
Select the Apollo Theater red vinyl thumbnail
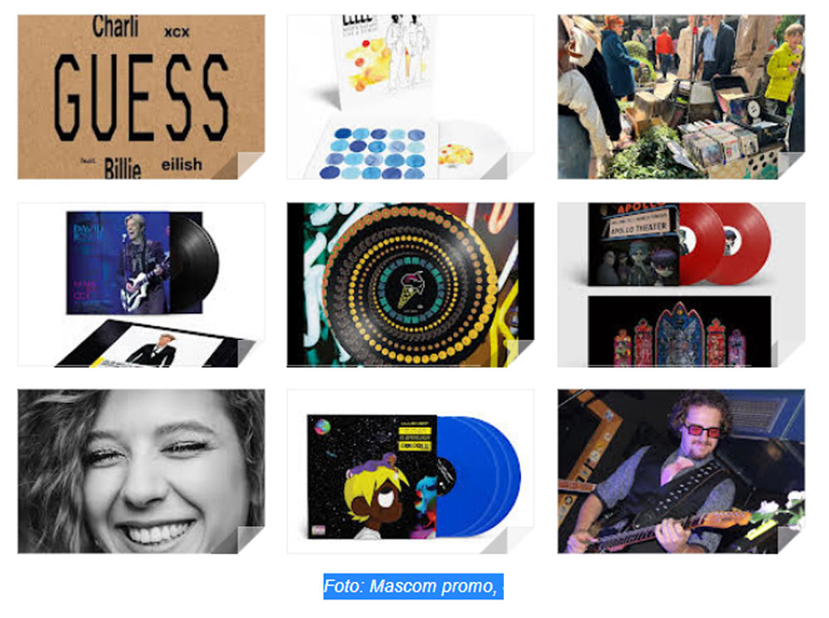[x=681, y=285]
